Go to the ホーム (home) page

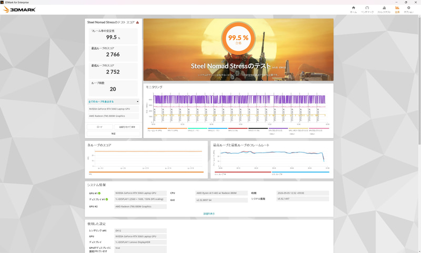click(353, 9)
